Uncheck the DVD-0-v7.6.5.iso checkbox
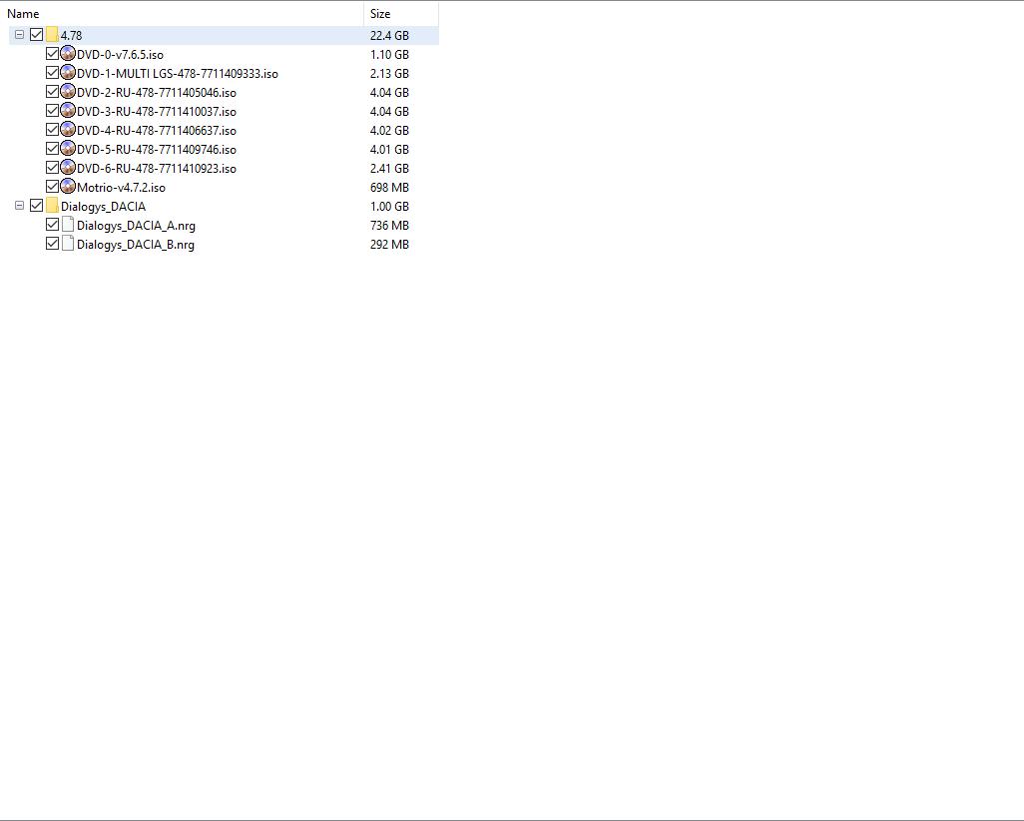This screenshot has height=821, width=1024. click(52, 54)
